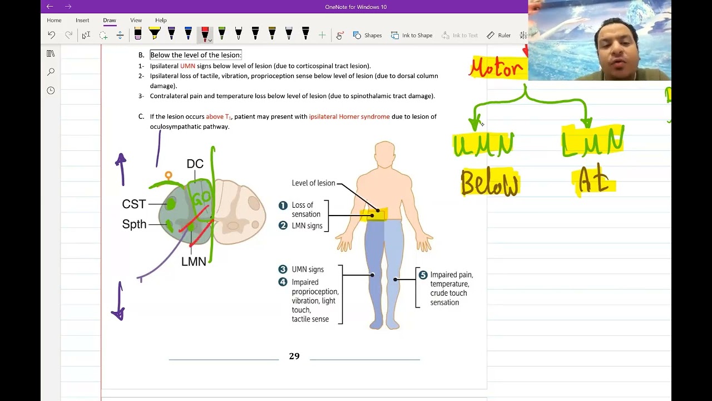This screenshot has width=712, height=401.
Task: Open red pen options dropdown chevron
Action: pos(210,40)
